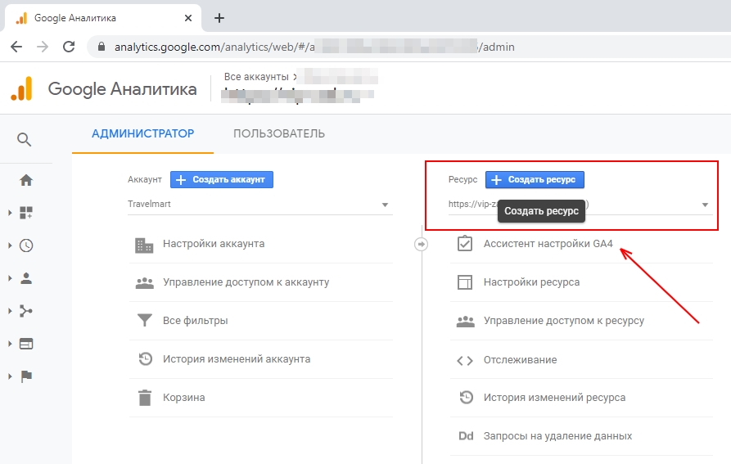Click the blue Создать ресурс button
The height and width of the screenshot is (464, 731).
535,179
